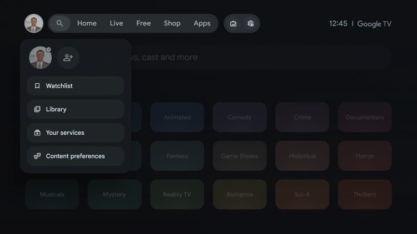Open the Thrillers genre card
Screen dimensions: 417x234
(365, 195)
